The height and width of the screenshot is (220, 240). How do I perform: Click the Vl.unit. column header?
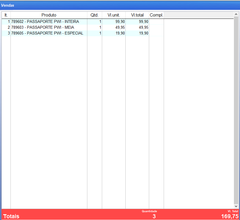[x=113, y=15]
